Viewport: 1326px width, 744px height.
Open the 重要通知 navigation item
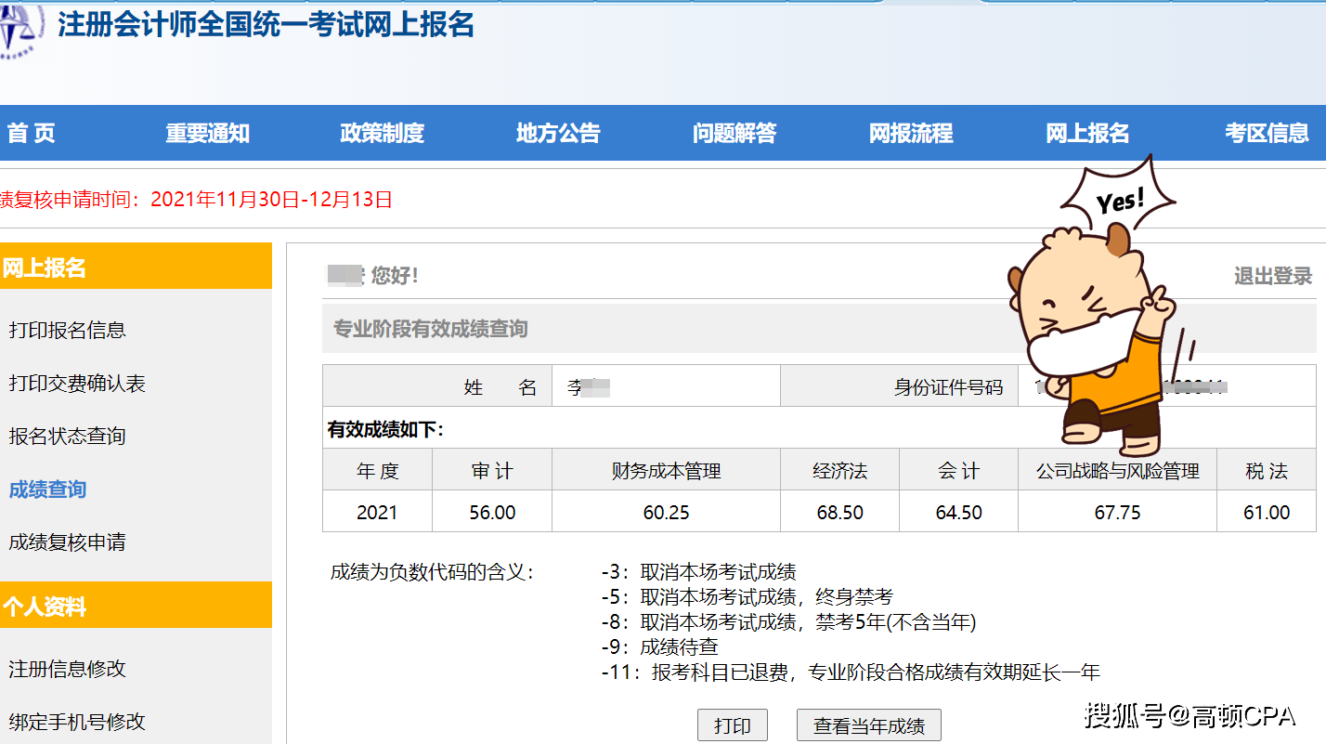207,134
